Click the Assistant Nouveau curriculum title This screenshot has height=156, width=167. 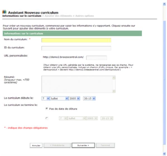tap(33, 13)
